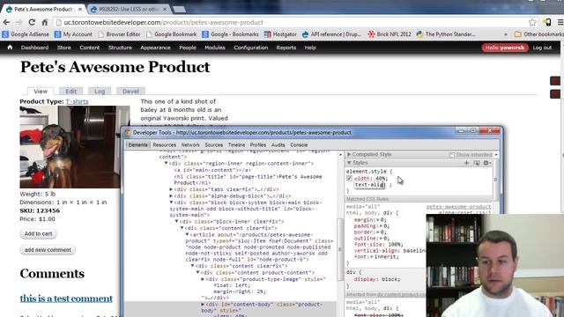The image size is (564, 317).
Task: Click the extension icon beside the star
Action: click(546, 22)
